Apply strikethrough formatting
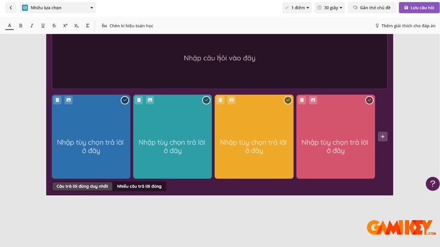Screen dimensions: 440x247 coord(54,26)
